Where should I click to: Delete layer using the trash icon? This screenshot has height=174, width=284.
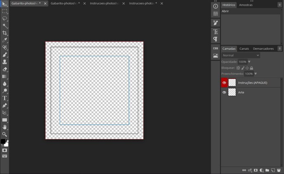click(x=279, y=170)
